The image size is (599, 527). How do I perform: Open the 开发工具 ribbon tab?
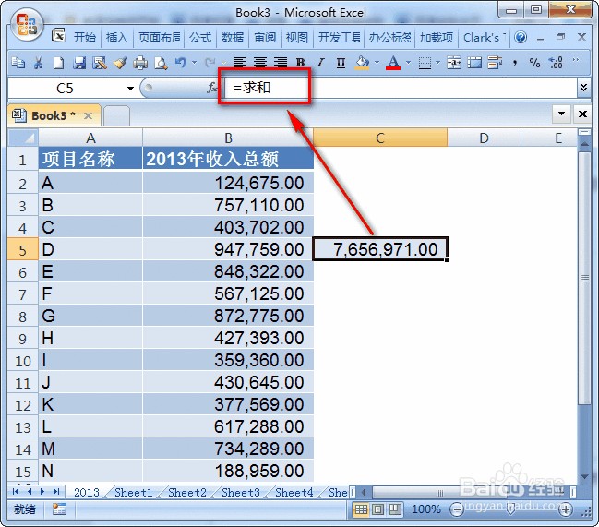coord(339,38)
